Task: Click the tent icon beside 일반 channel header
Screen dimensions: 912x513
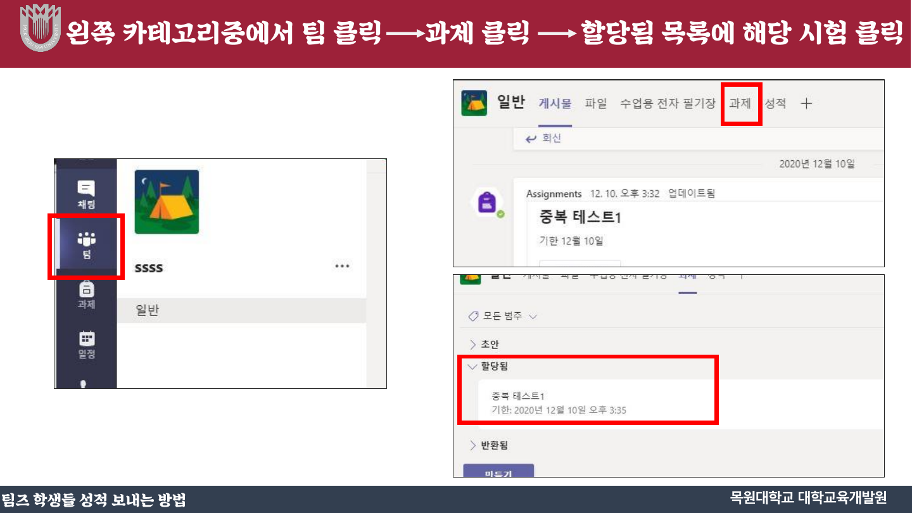Action: tap(474, 103)
